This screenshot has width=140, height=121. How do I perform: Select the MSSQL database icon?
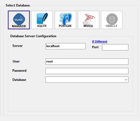(89, 20)
